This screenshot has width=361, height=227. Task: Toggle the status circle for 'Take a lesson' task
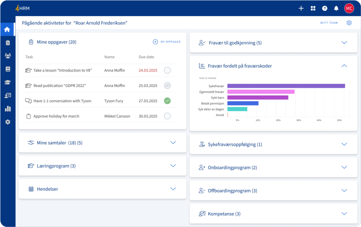(168, 70)
